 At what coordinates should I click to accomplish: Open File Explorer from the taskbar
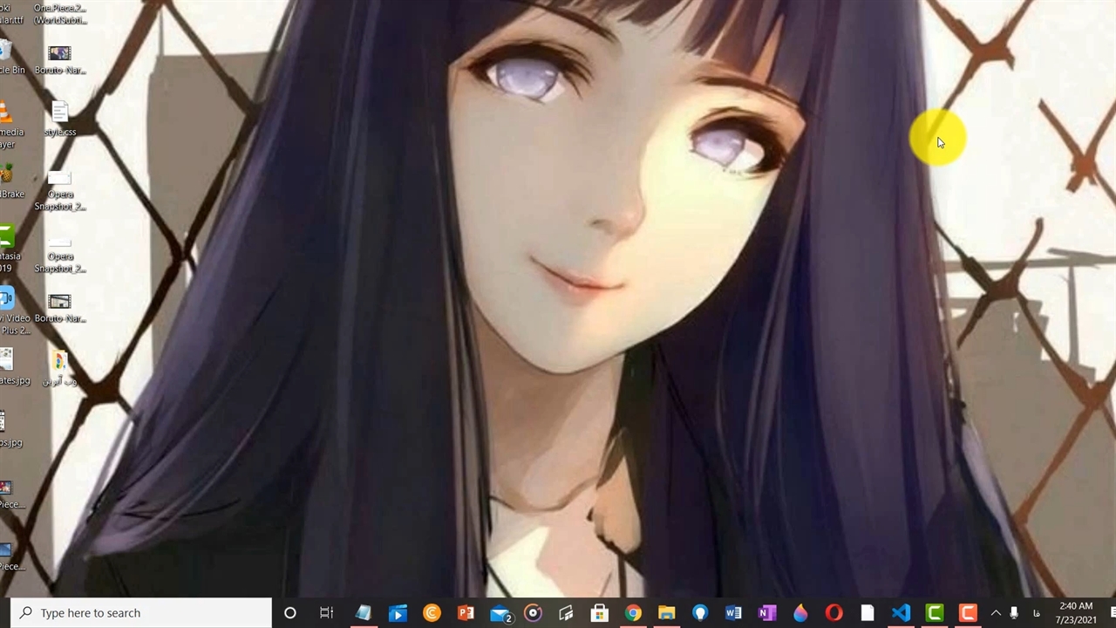tap(666, 613)
